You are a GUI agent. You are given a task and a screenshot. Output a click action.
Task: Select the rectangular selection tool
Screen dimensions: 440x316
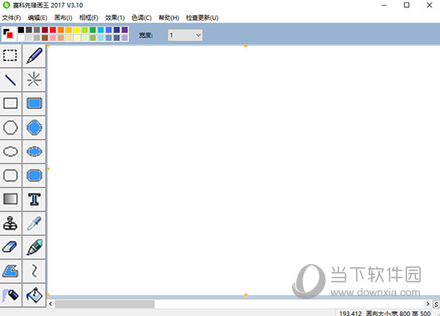10,55
